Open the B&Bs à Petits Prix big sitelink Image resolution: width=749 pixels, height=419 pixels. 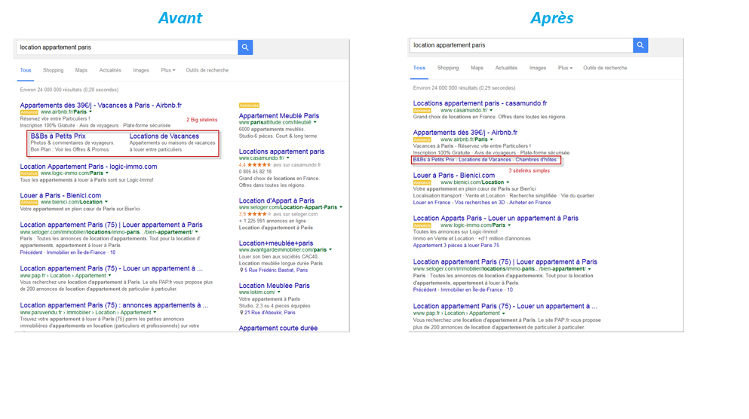click(x=58, y=136)
